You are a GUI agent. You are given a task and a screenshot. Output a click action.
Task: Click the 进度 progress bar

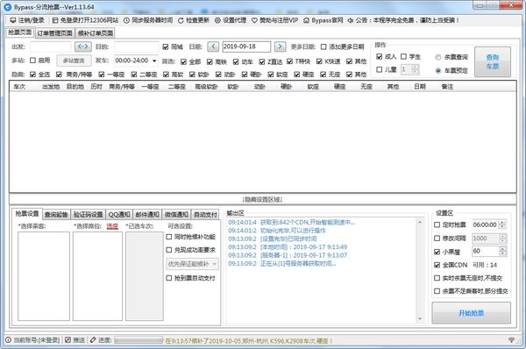[x=139, y=340]
